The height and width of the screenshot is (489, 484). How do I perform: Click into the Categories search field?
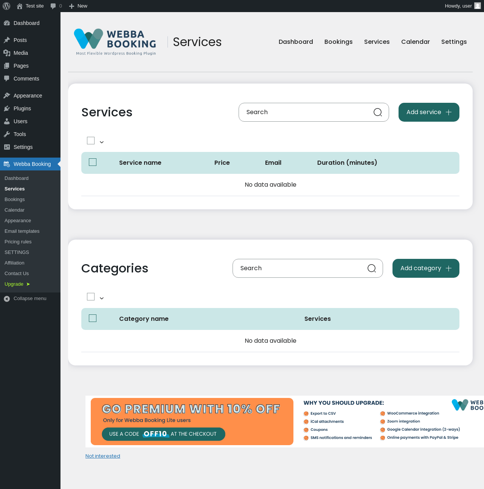pos(308,268)
